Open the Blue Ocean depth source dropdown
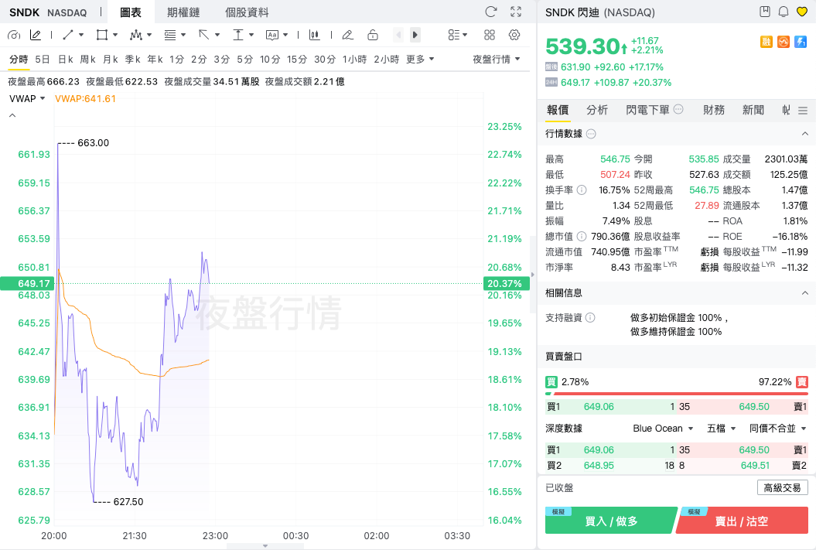The width and height of the screenshot is (816, 550). point(662,429)
